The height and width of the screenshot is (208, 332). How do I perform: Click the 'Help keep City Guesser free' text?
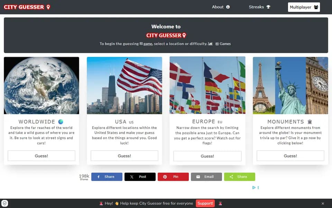pyautogui.click(x=156, y=203)
